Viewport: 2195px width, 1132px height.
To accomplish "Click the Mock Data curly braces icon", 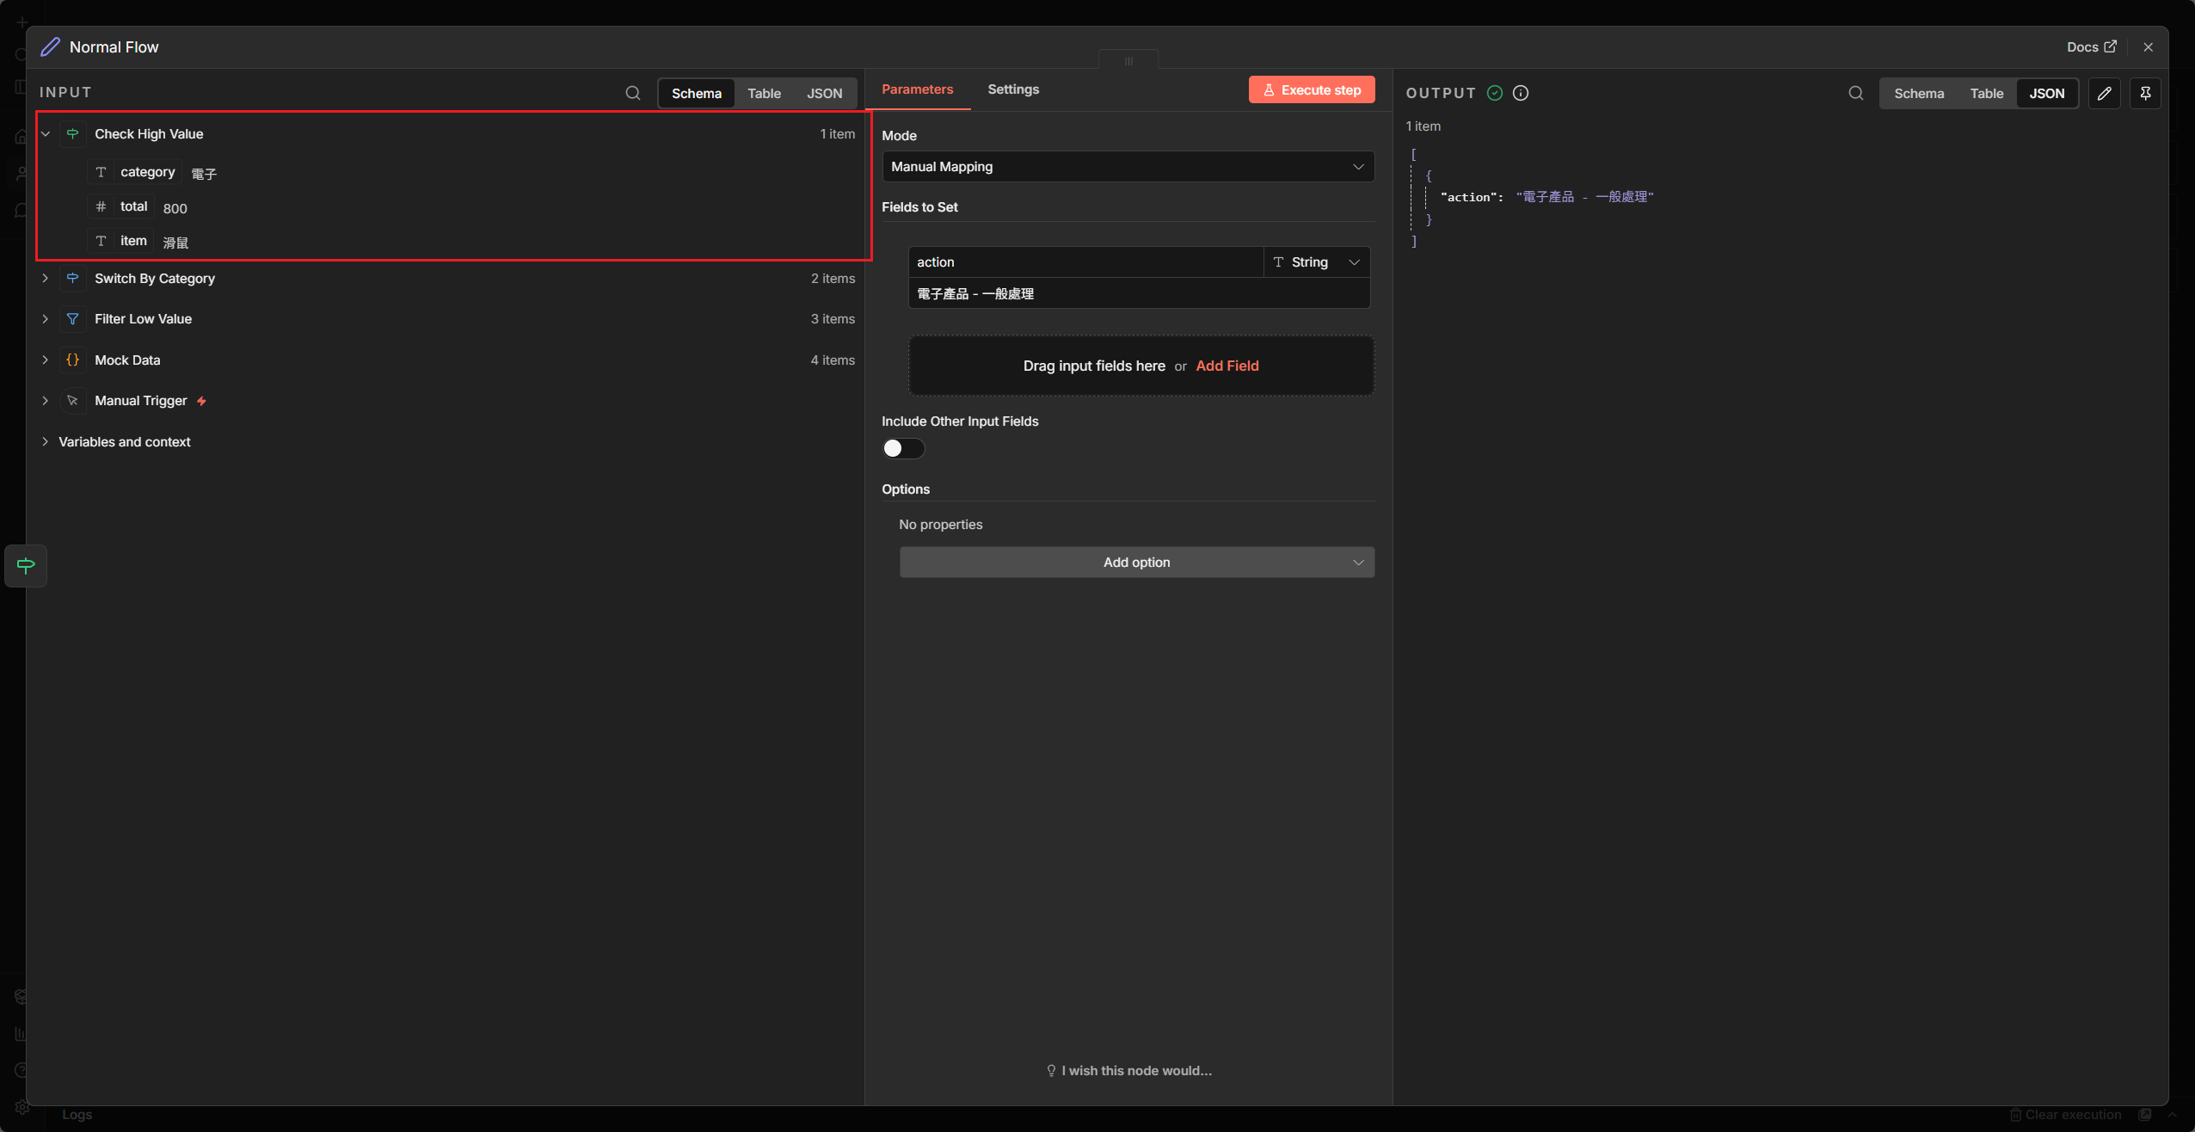I will click(73, 360).
